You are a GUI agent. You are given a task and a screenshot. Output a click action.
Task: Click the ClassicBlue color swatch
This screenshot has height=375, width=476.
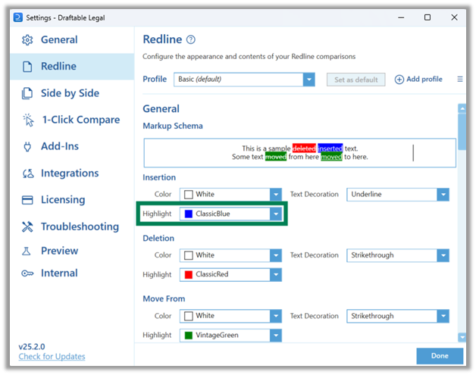point(189,214)
